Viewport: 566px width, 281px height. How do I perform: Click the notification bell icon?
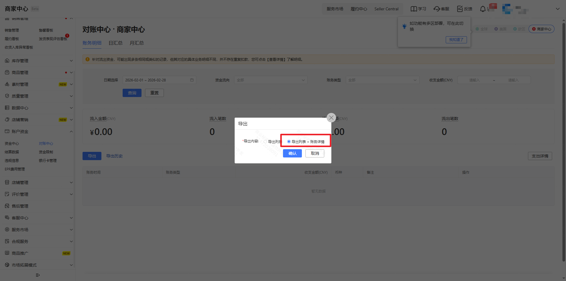(x=483, y=9)
